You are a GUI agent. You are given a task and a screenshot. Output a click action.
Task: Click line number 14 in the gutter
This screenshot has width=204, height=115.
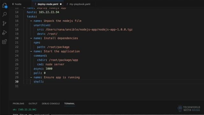[17, 12]
